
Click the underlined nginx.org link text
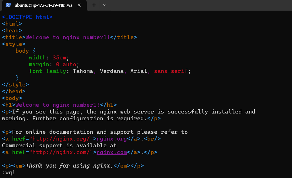pos(112,139)
